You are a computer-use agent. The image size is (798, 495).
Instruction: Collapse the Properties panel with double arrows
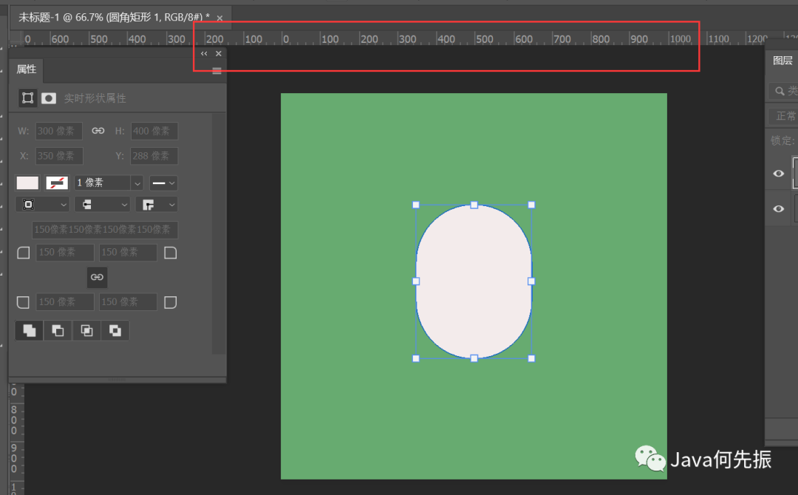pos(204,53)
